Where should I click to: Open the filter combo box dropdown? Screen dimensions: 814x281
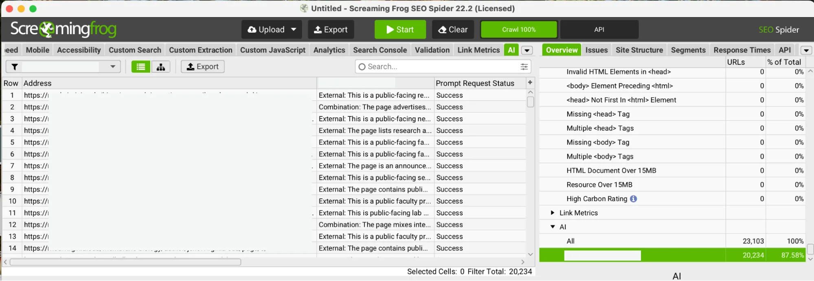pos(113,67)
